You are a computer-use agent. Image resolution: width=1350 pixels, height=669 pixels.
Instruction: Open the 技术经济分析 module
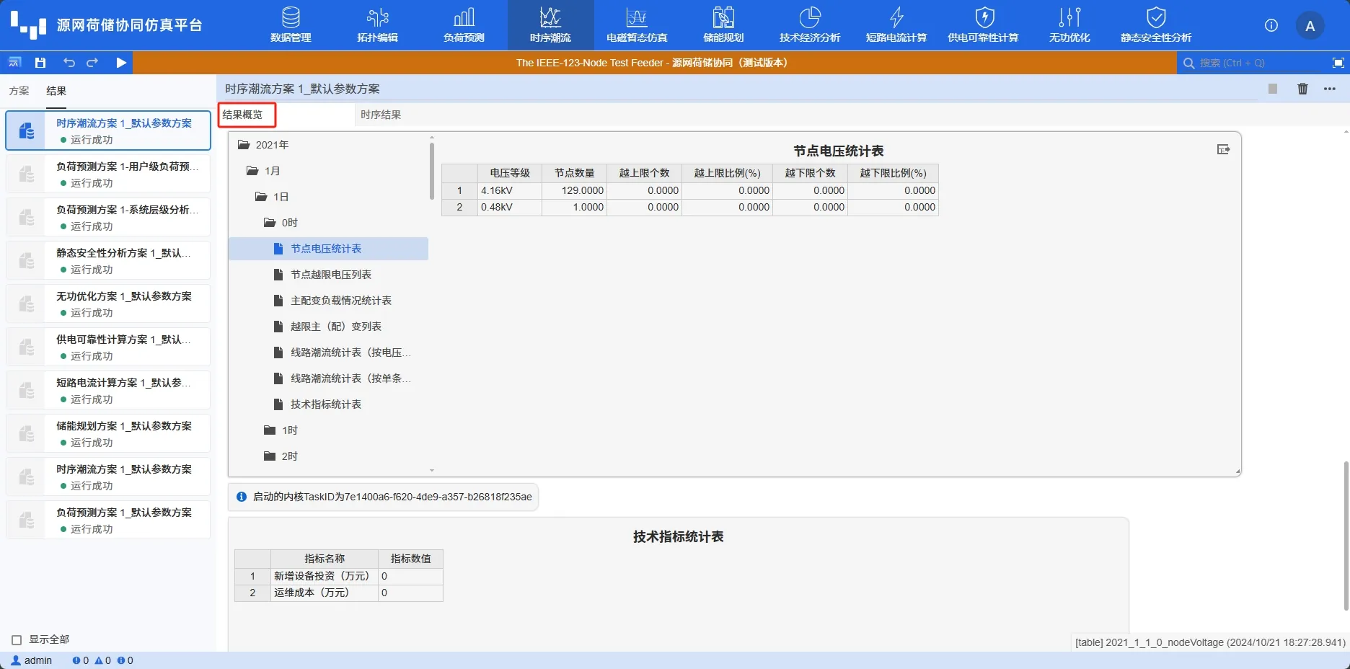pyautogui.click(x=810, y=25)
